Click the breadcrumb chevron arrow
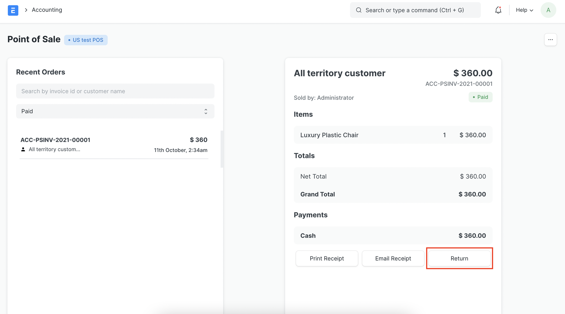 (x=26, y=10)
